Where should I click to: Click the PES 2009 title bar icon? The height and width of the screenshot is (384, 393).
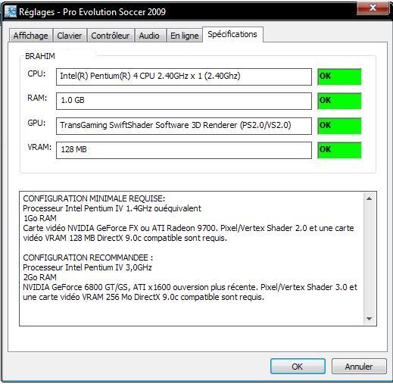(x=11, y=12)
